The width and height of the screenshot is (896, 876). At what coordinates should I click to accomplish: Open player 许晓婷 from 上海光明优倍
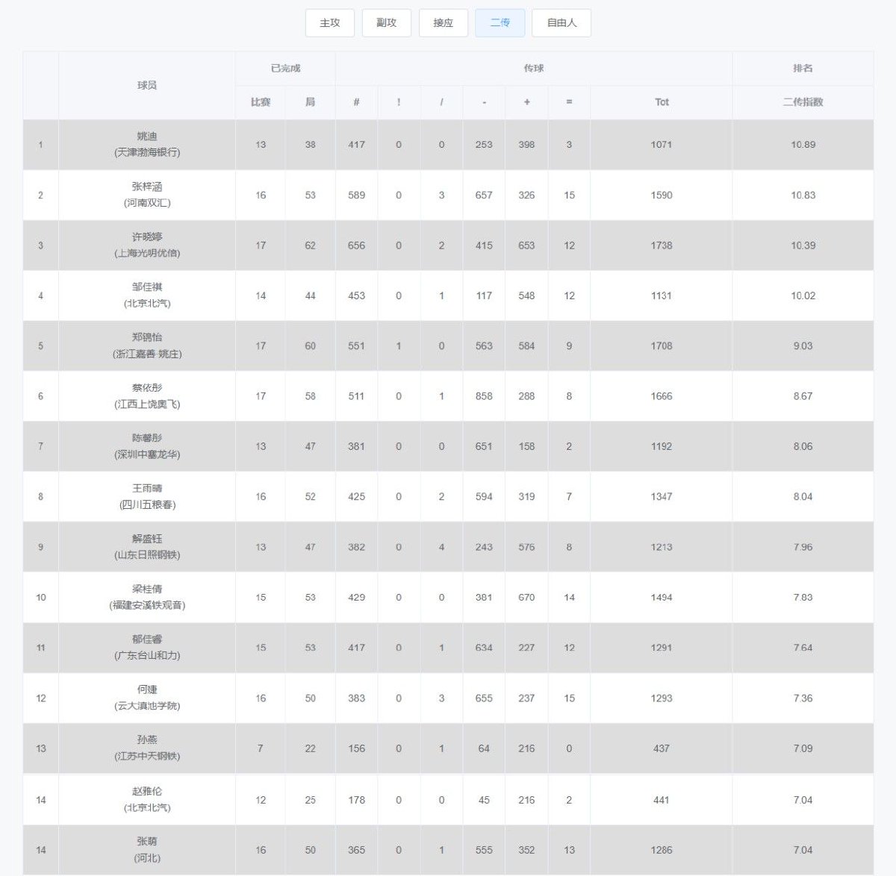147,237
